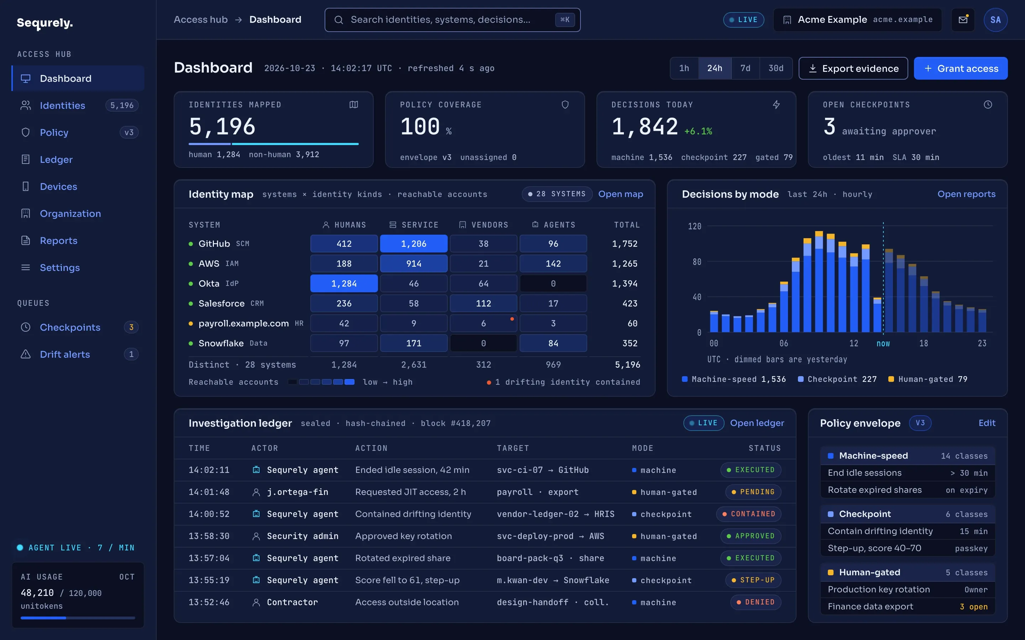Open Identities in the sidebar
Image resolution: width=1025 pixels, height=640 pixels.
pos(78,105)
